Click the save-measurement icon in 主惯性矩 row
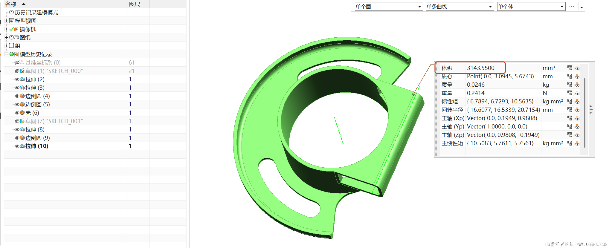 pos(570,143)
